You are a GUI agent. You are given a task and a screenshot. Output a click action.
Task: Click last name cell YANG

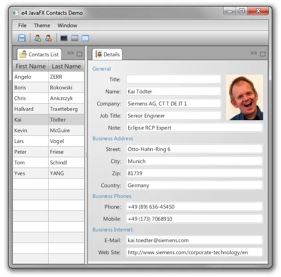point(66,173)
